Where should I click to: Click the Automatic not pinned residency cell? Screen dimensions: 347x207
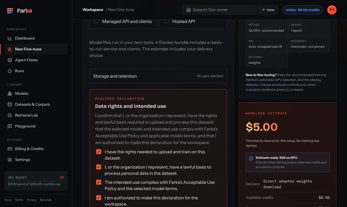[308, 44]
